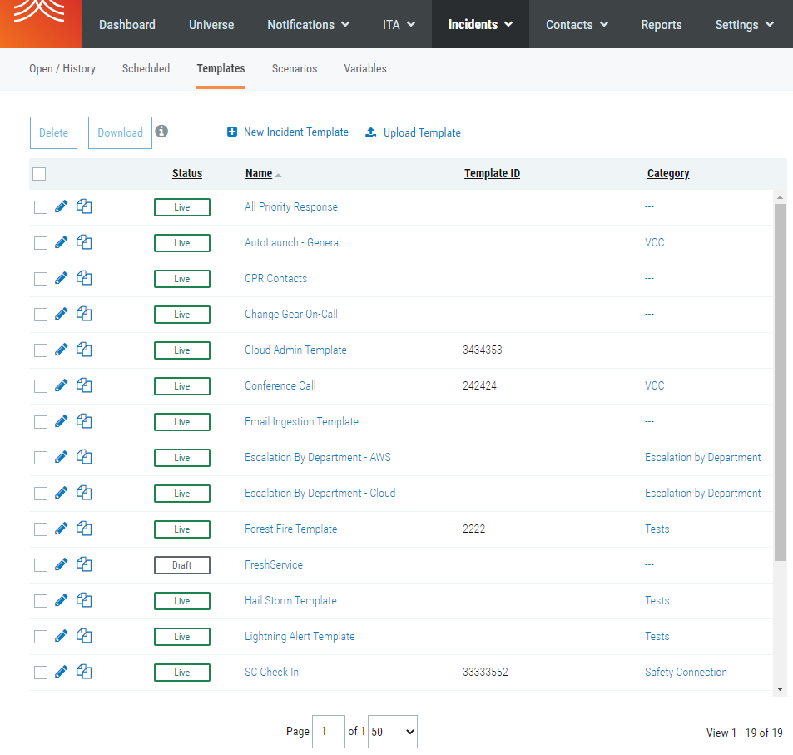Edit the FreshService template via pencil icon

point(61,564)
